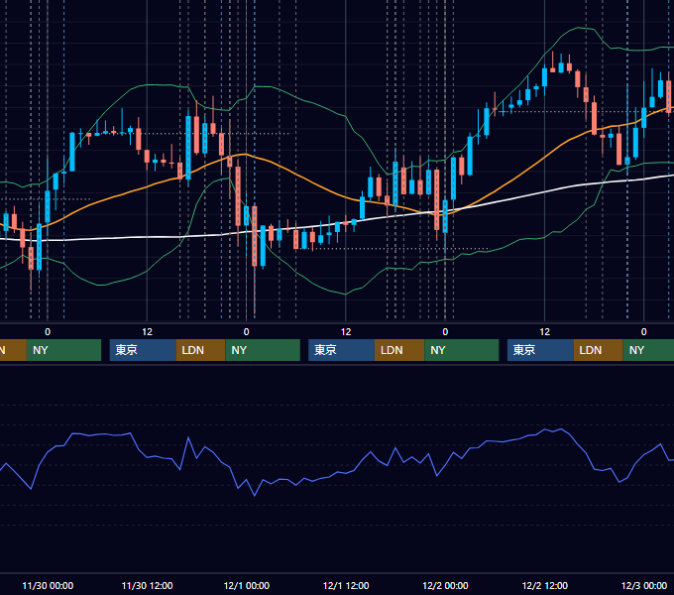Select the 東京 session block above 11/30 12:00
The height and width of the screenshot is (595, 674).
coord(143,350)
